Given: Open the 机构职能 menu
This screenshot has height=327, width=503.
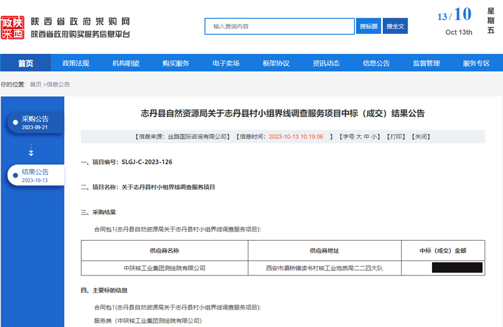Looking at the screenshot, I should tap(126, 63).
